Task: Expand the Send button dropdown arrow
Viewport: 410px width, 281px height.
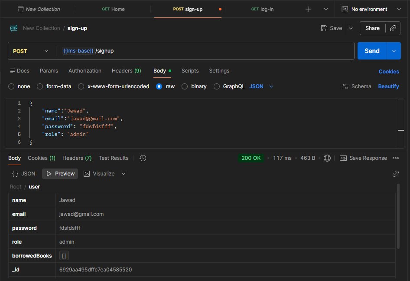Action: (394, 51)
